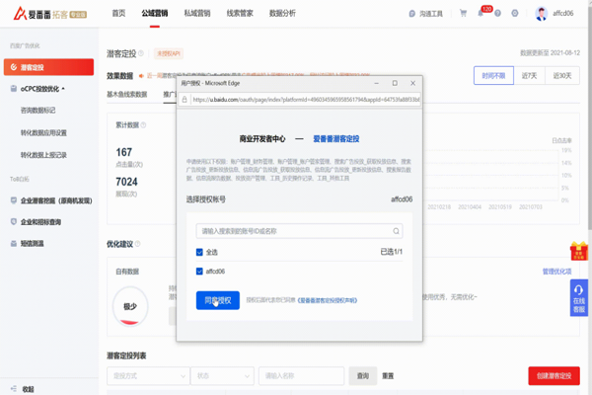This screenshot has width=592, height=395.
Task: Click the oCPC投放优化 sidebar icon
Action: (x=14, y=89)
